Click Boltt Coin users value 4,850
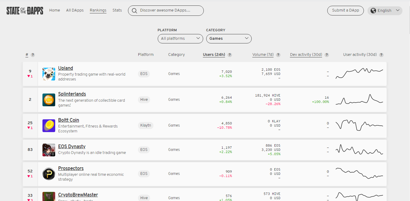Viewport: 410px width, 201px height. tap(227, 123)
